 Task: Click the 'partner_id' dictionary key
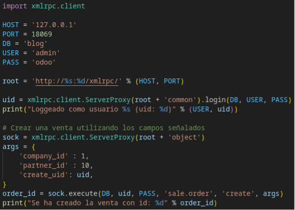(x=44, y=166)
